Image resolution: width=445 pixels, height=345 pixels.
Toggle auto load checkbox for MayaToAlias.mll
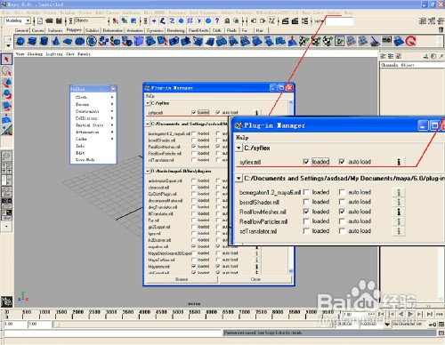point(218,260)
